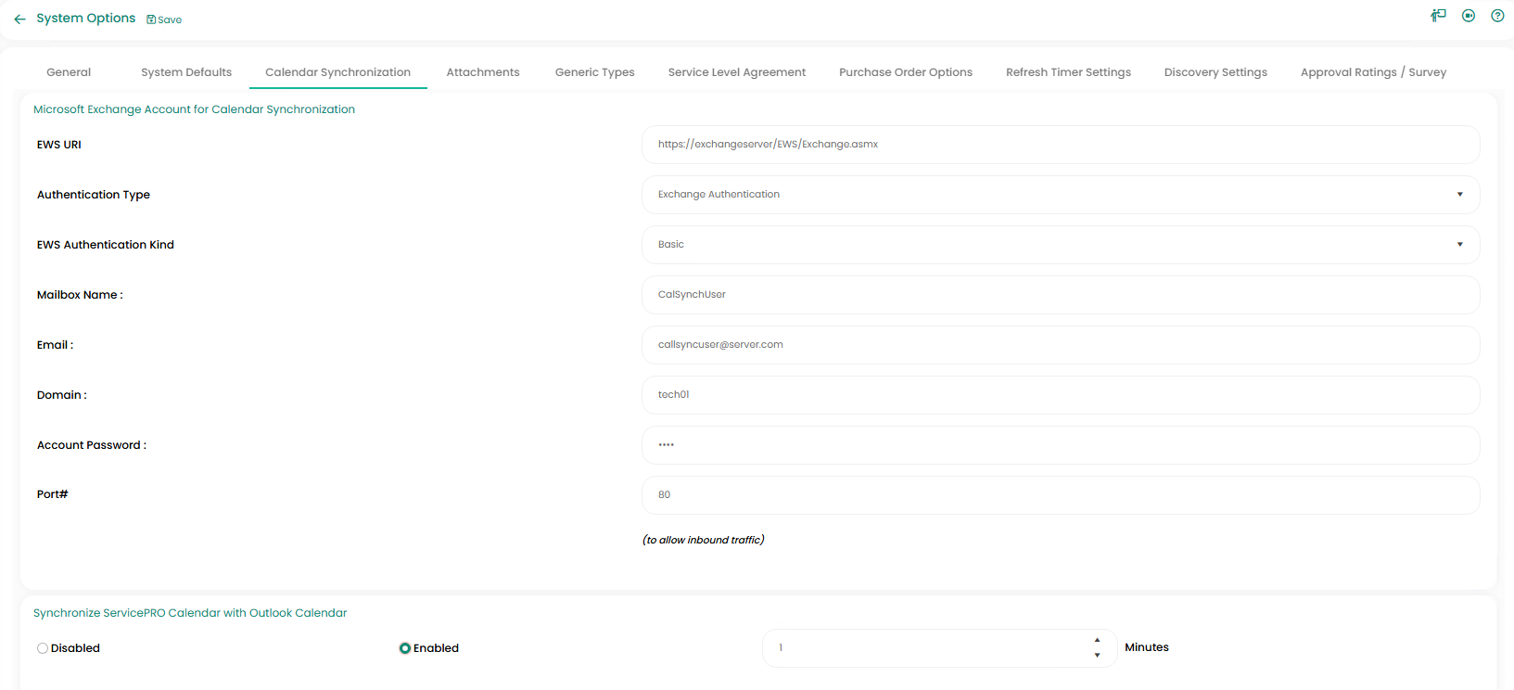Click the Save floppy disk icon
The height and width of the screenshot is (690, 1514).
point(151,19)
